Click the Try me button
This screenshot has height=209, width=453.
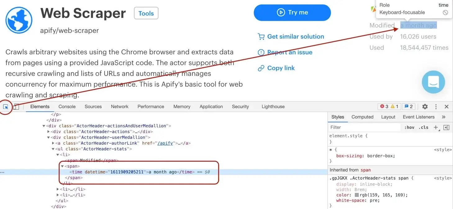[292, 13]
